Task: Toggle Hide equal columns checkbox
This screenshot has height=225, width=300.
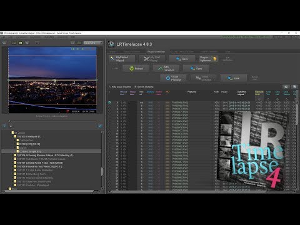Action: coord(110,87)
